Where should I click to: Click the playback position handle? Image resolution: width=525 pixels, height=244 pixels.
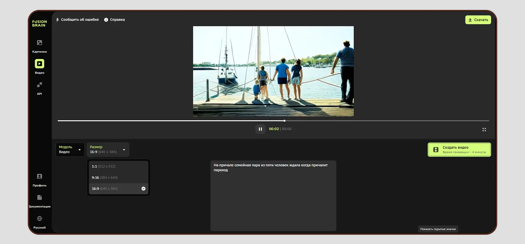tap(284, 121)
